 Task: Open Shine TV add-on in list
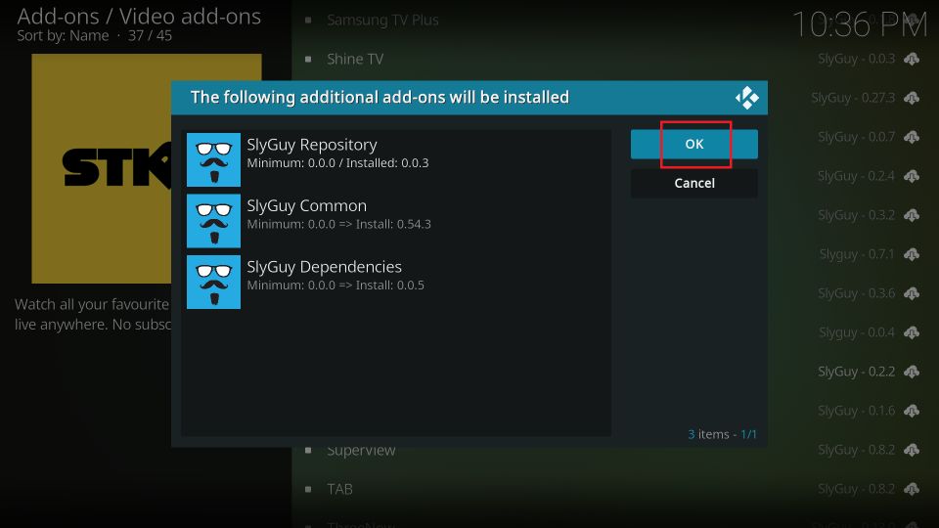click(x=355, y=60)
